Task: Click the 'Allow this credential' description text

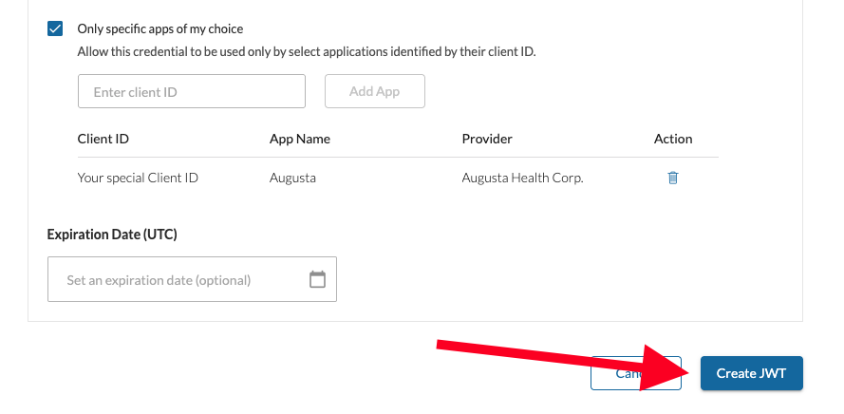Action: pyautogui.click(x=307, y=52)
